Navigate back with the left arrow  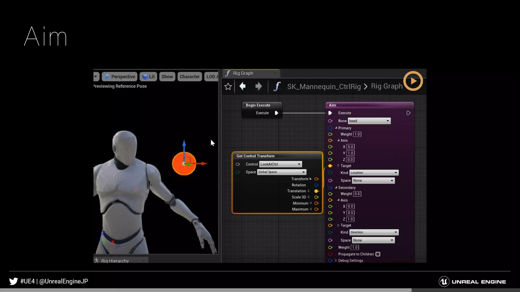point(242,86)
